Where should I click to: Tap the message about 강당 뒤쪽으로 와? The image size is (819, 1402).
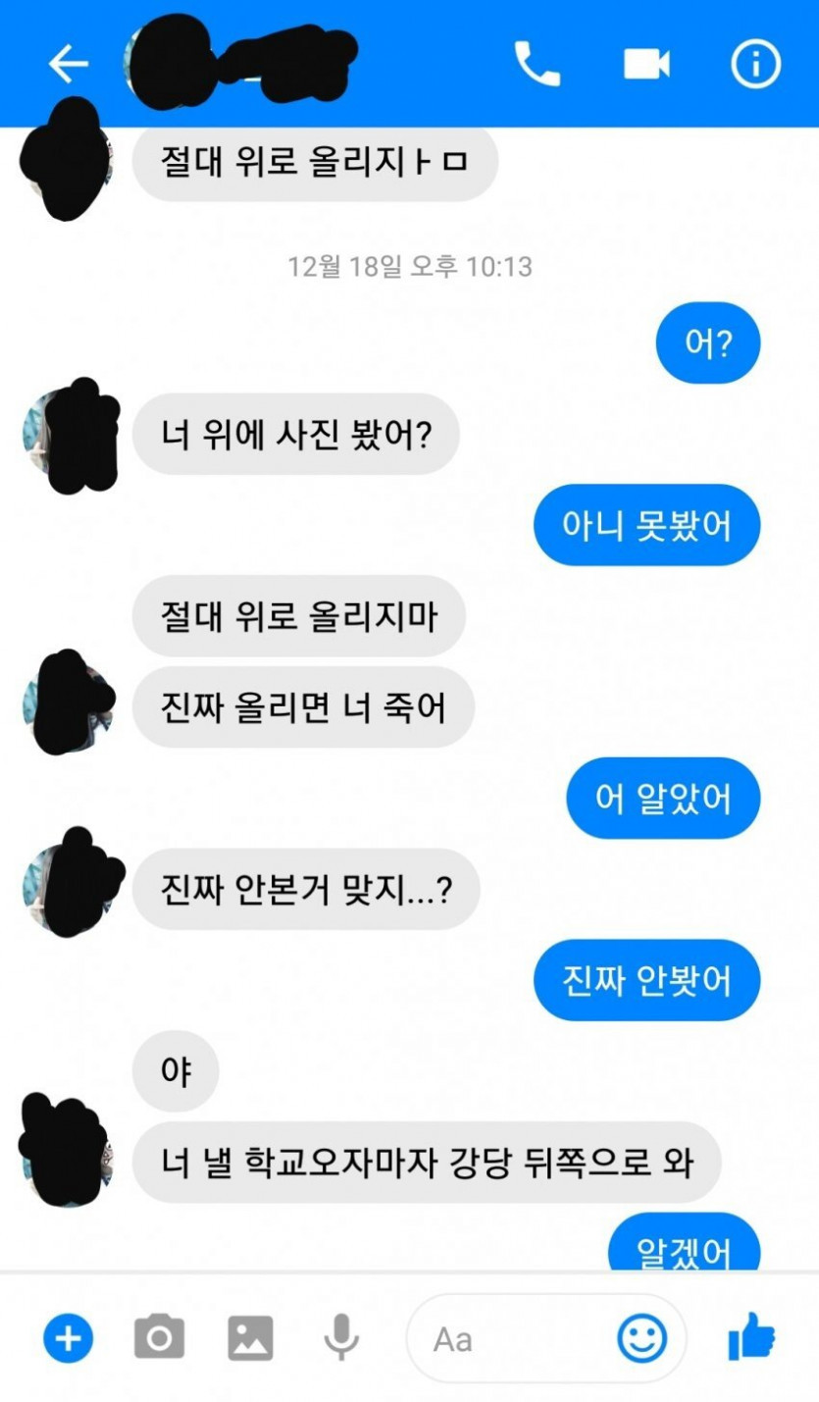click(x=427, y=1163)
